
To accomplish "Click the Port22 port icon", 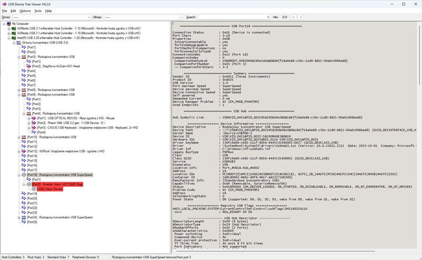I will click(24, 208).
